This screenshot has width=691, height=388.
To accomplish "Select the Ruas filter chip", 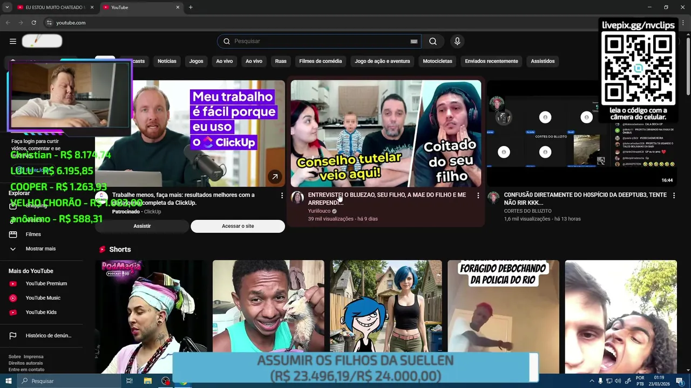I will pyautogui.click(x=281, y=61).
